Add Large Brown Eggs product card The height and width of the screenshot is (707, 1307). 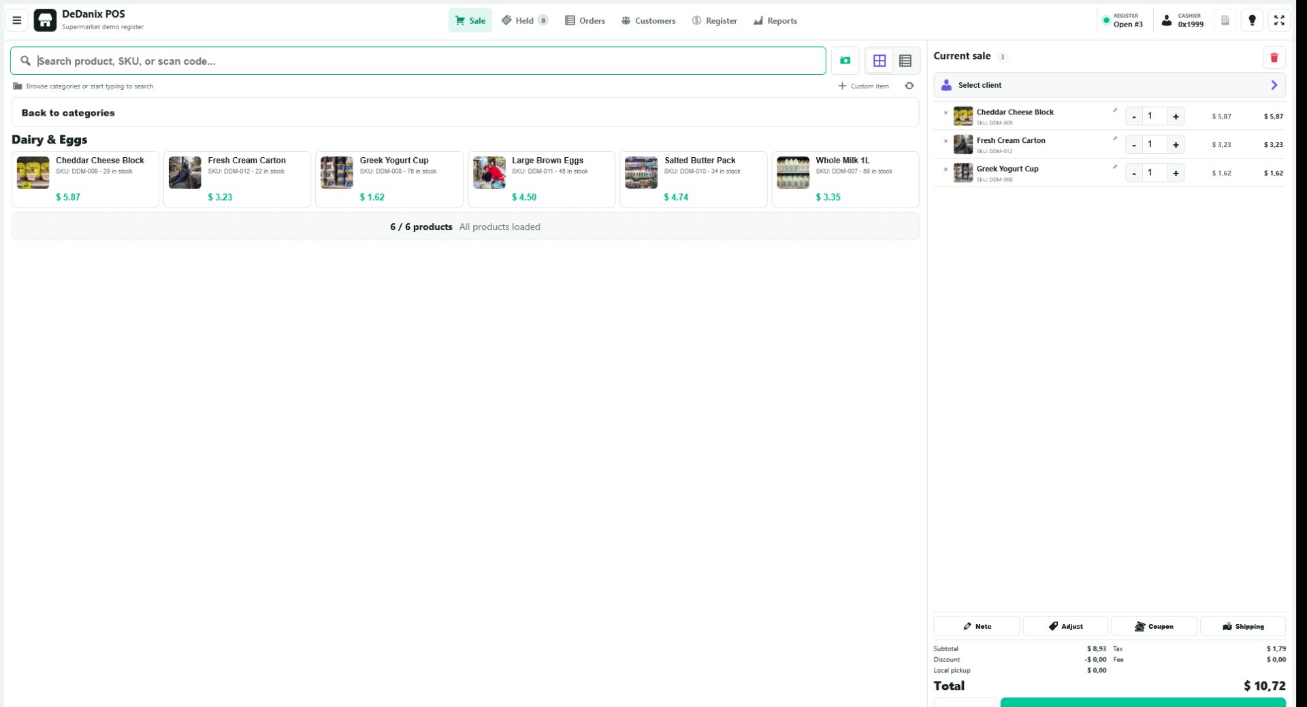pos(541,180)
